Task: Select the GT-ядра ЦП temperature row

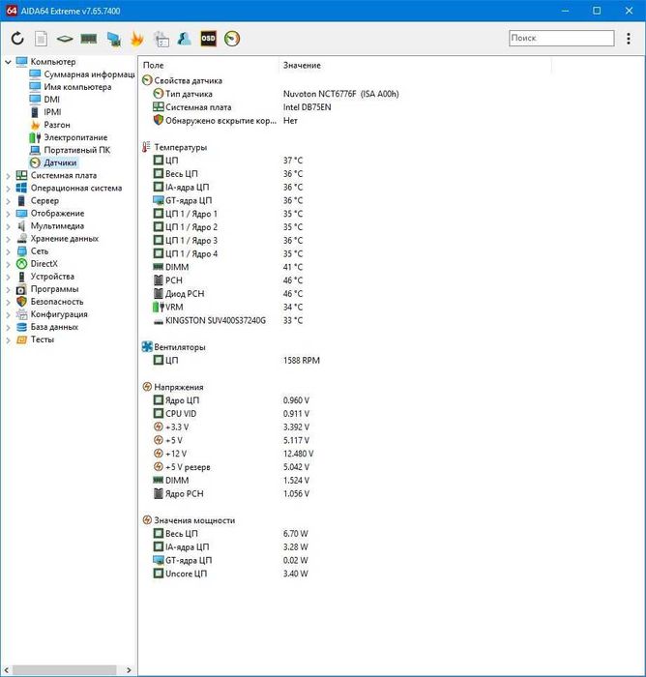Action: [228, 200]
